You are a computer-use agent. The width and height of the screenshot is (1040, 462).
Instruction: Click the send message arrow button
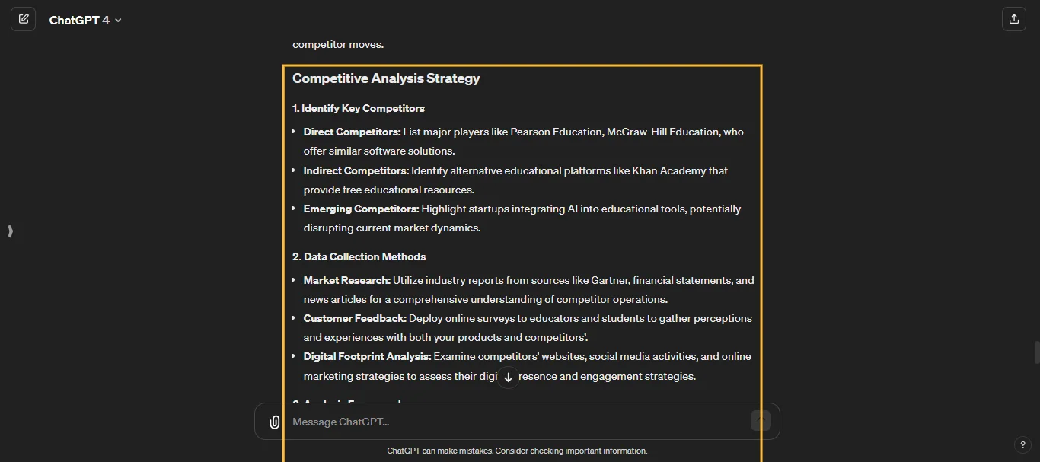[760, 419]
